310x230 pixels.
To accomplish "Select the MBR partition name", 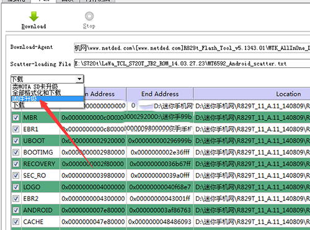I will 30,117.
